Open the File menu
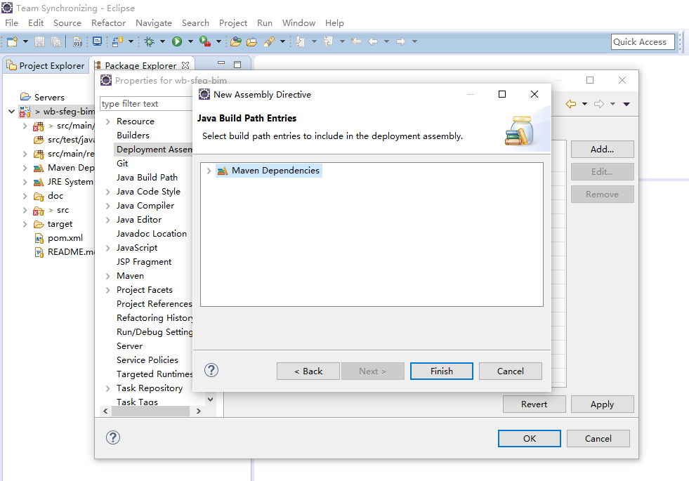Viewport: 689px width, 481px height. (11, 23)
